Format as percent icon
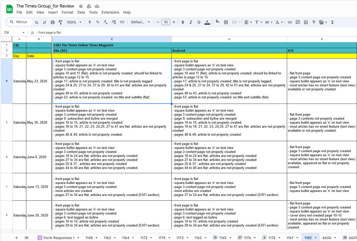 coord(98,22)
